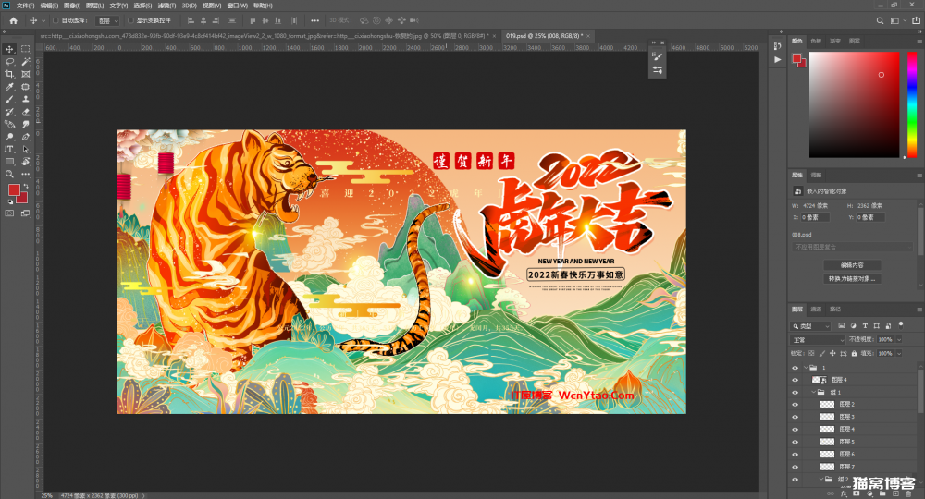Create a new layer with plus icon

click(x=895, y=493)
